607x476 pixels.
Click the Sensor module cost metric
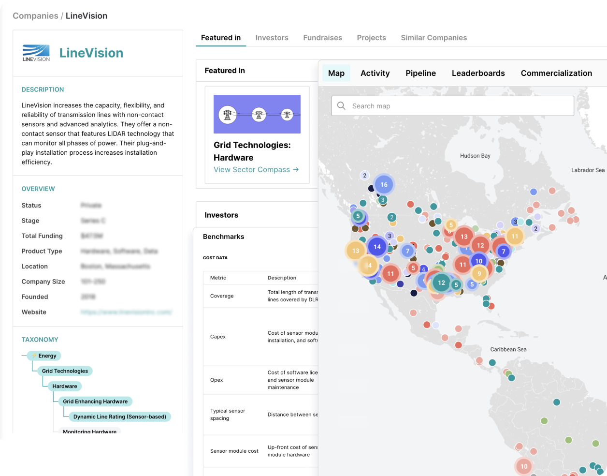tap(234, 451)
